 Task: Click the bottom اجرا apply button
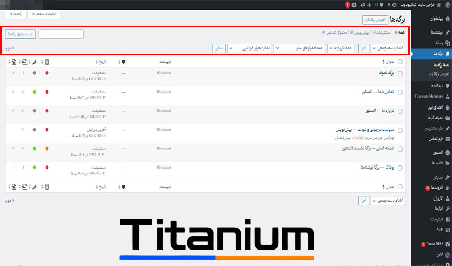pos(364,201)
